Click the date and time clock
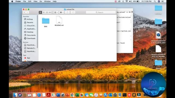Image resolution: width=175 pixels, height=98 pixels. tap(147, 1)
